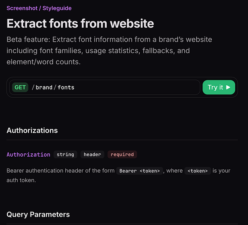The width and height of the screenshot is (248, 225).
Task: Click the header tag next to Authorization
Action: (x=92, y=155)
